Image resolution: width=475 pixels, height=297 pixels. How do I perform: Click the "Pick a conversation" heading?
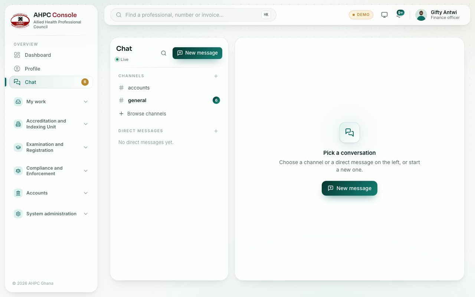coord(350,153)
